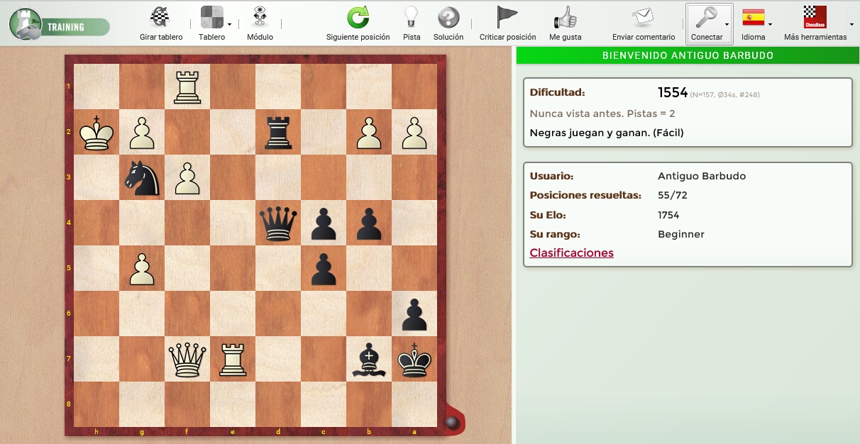Select the white rook on e7
Viewport: 860px width, 444px height.
tap(233, 359)
